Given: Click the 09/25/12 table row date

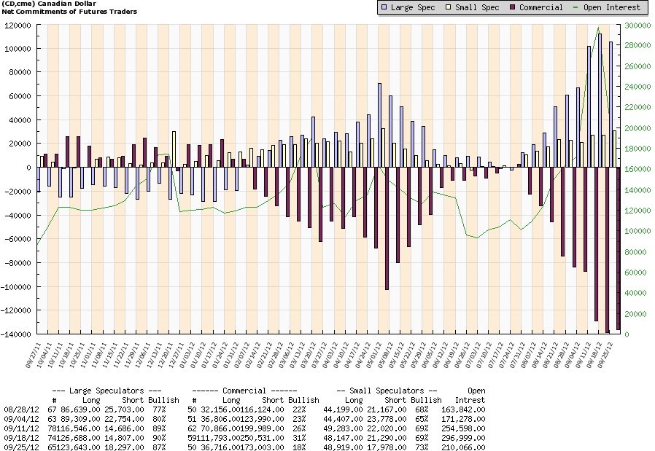Looking at the screenshot, I should tap(21, 447).
